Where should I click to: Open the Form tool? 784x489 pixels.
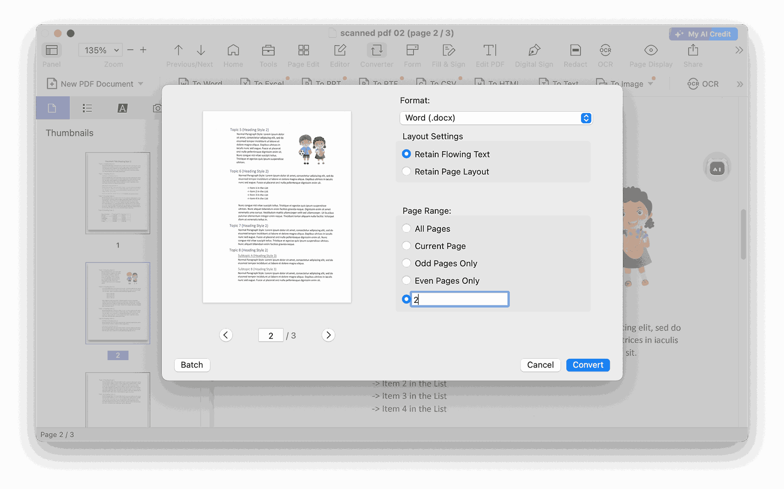click(412, 50)
